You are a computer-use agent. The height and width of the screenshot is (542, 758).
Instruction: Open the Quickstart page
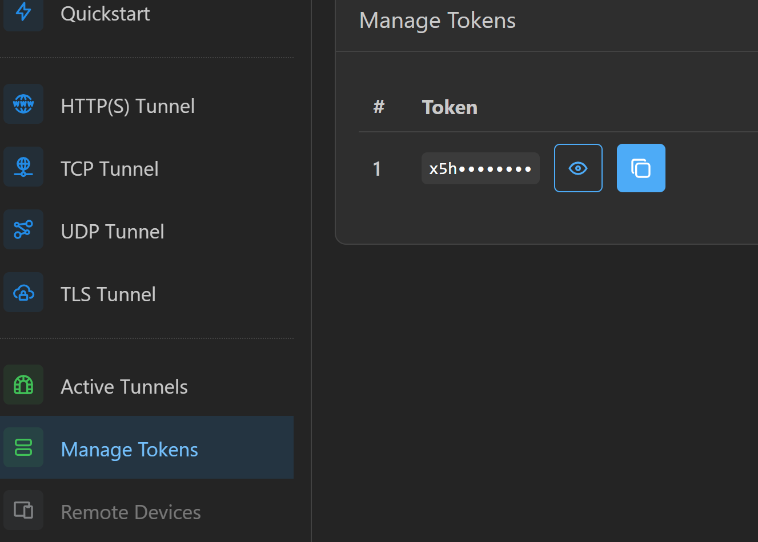[105, 14]
